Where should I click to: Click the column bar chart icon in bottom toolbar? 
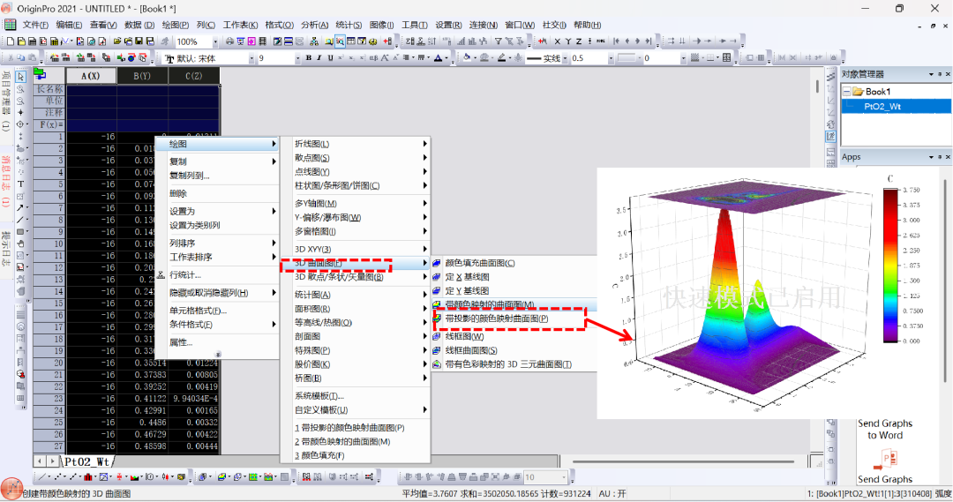[87, 477]
